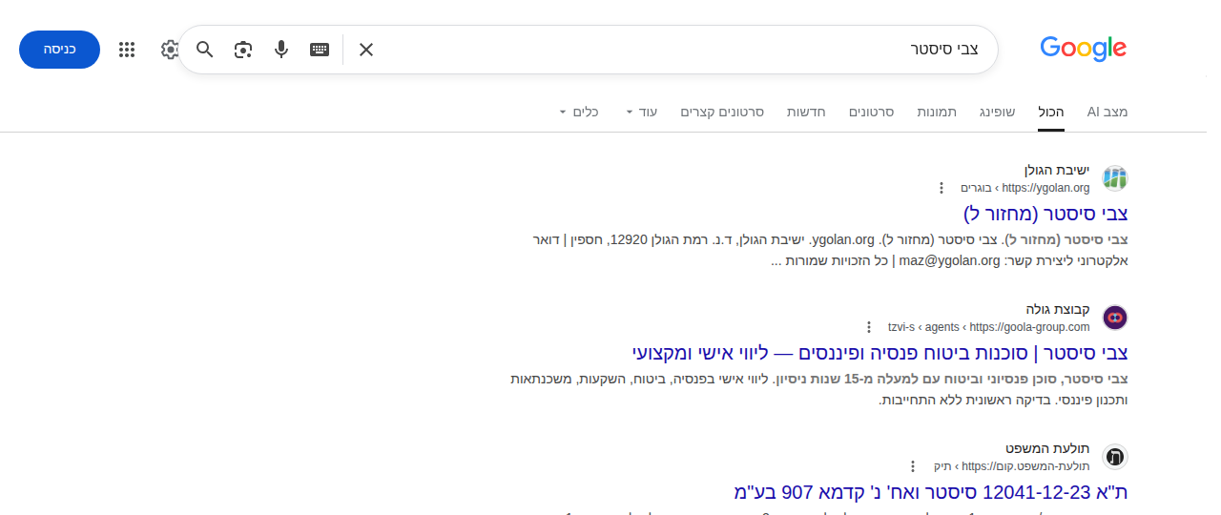This screenshot has width=1221, height=515.
Task: Open the Google apps grid
Action: (x=127, y=50)
